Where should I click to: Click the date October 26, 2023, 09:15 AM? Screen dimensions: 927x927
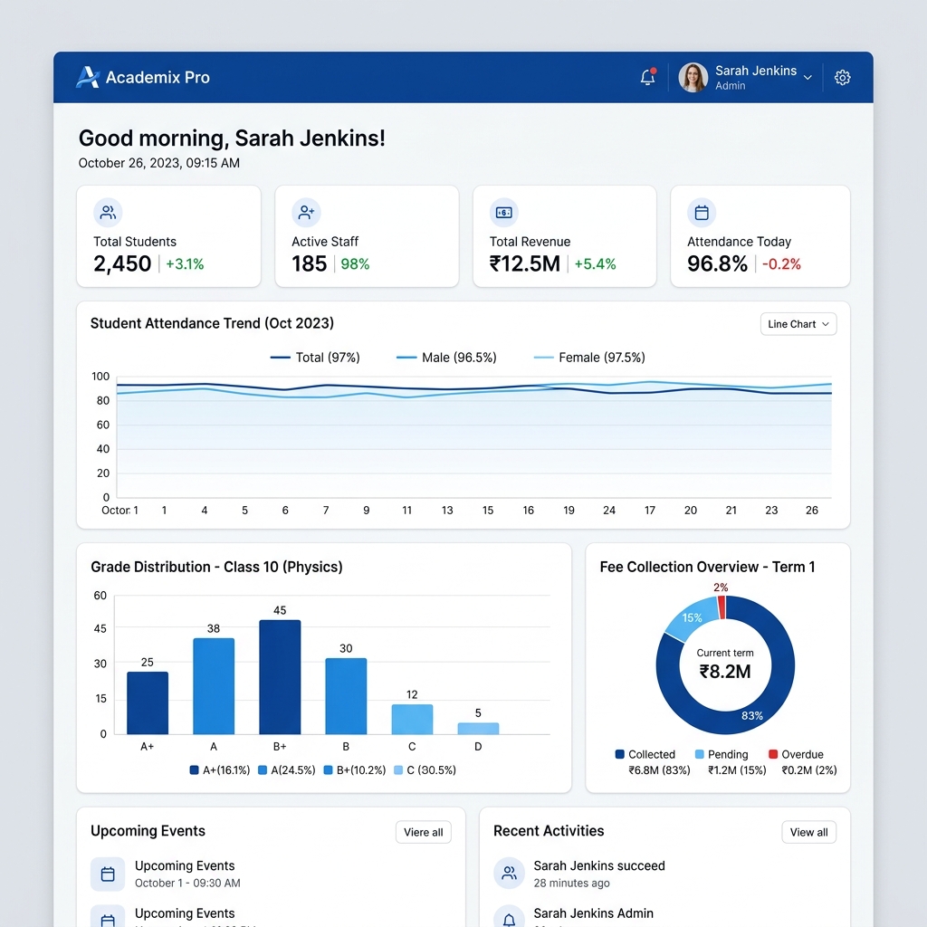coord(159,163)
